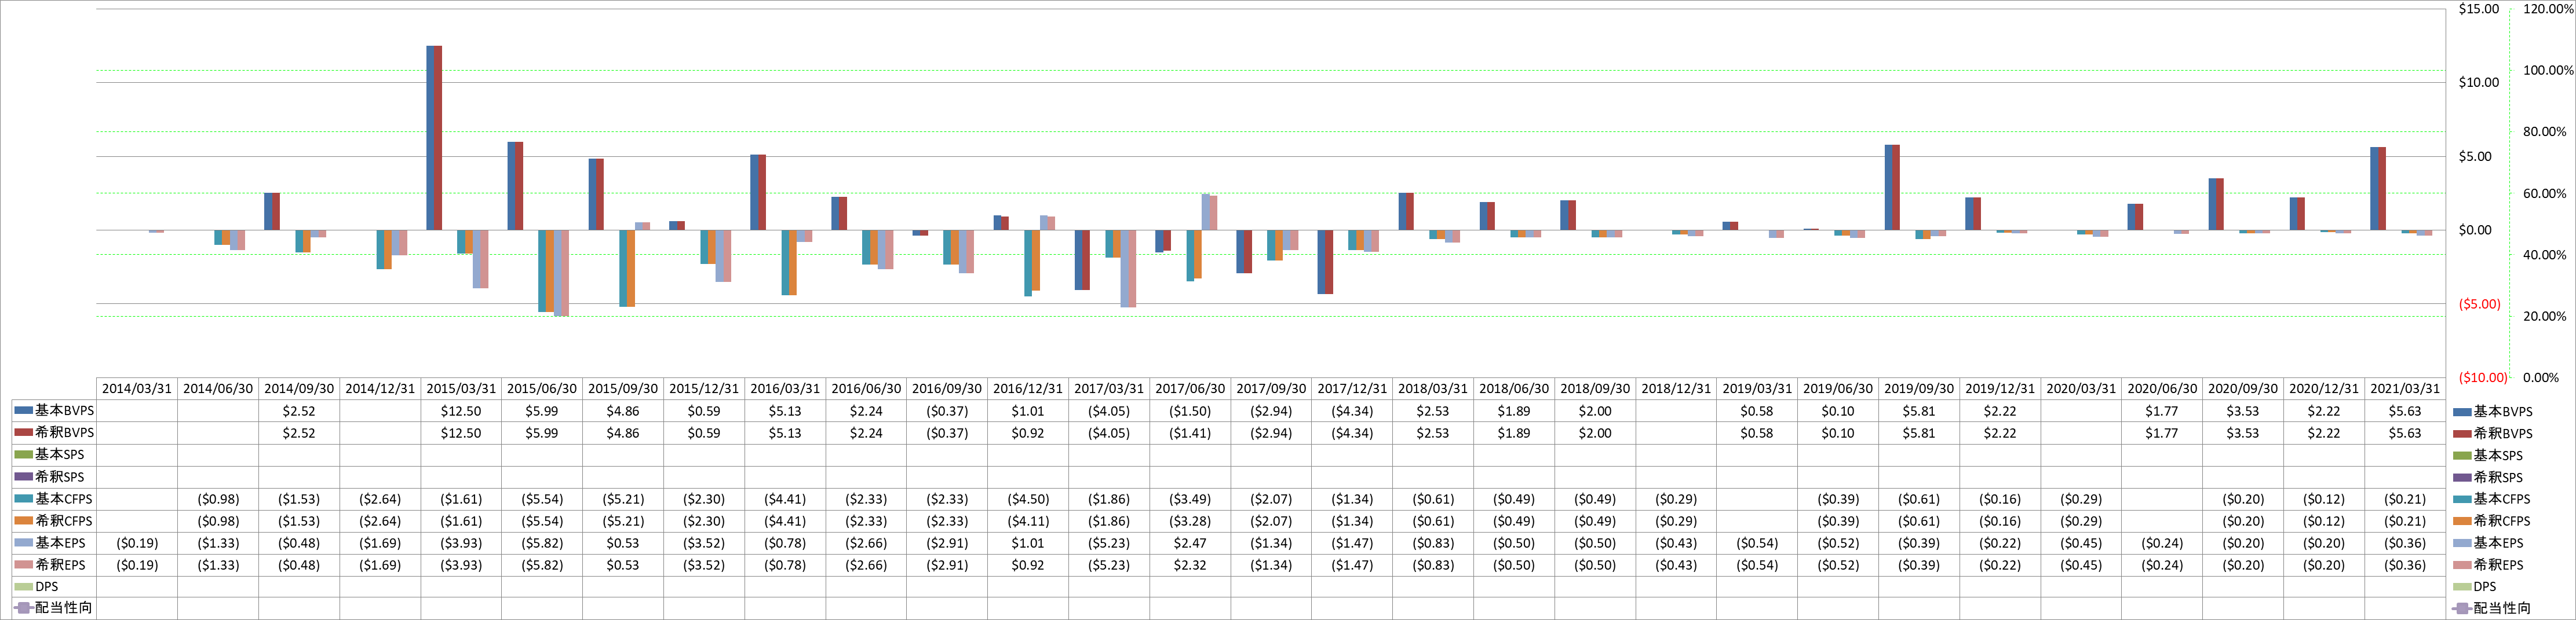Select the 2021/03/31 column header
Image resolution: width=2576 pixels, height=620 pixels.
[2405, 388]
